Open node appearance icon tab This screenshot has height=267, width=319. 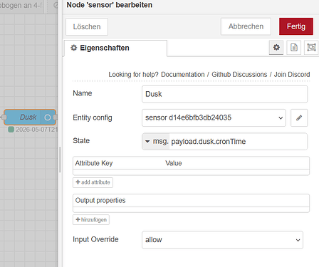point(311,48)
